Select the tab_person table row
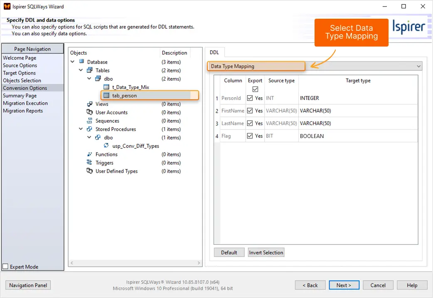 click(x=150, y=95)
